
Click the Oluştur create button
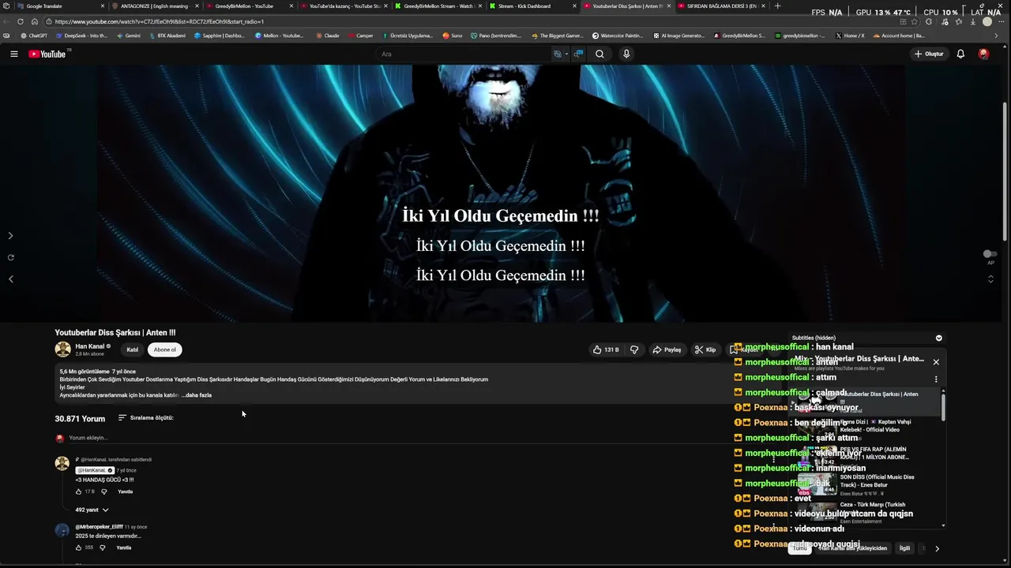click(929, 54)
